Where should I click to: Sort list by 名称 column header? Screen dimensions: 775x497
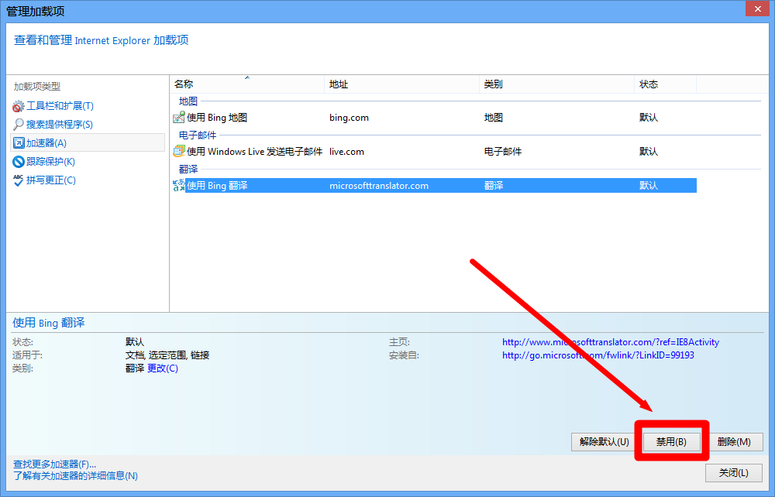[247, 84]
